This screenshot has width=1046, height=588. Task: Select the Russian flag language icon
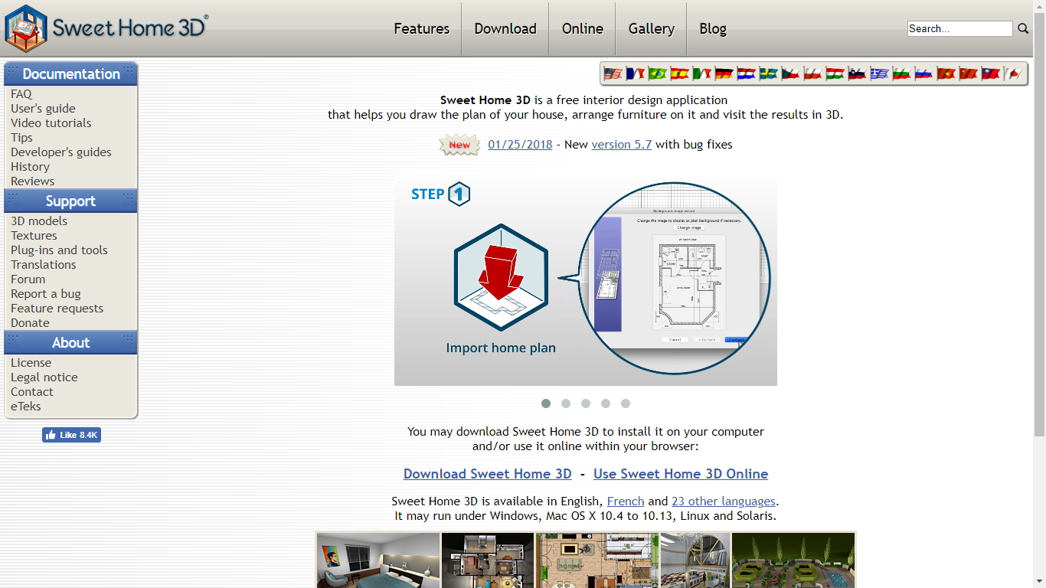pos(923,74)
